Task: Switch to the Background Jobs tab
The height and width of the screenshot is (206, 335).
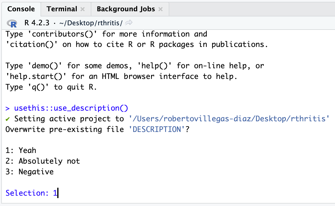Action: coord(125,9)
